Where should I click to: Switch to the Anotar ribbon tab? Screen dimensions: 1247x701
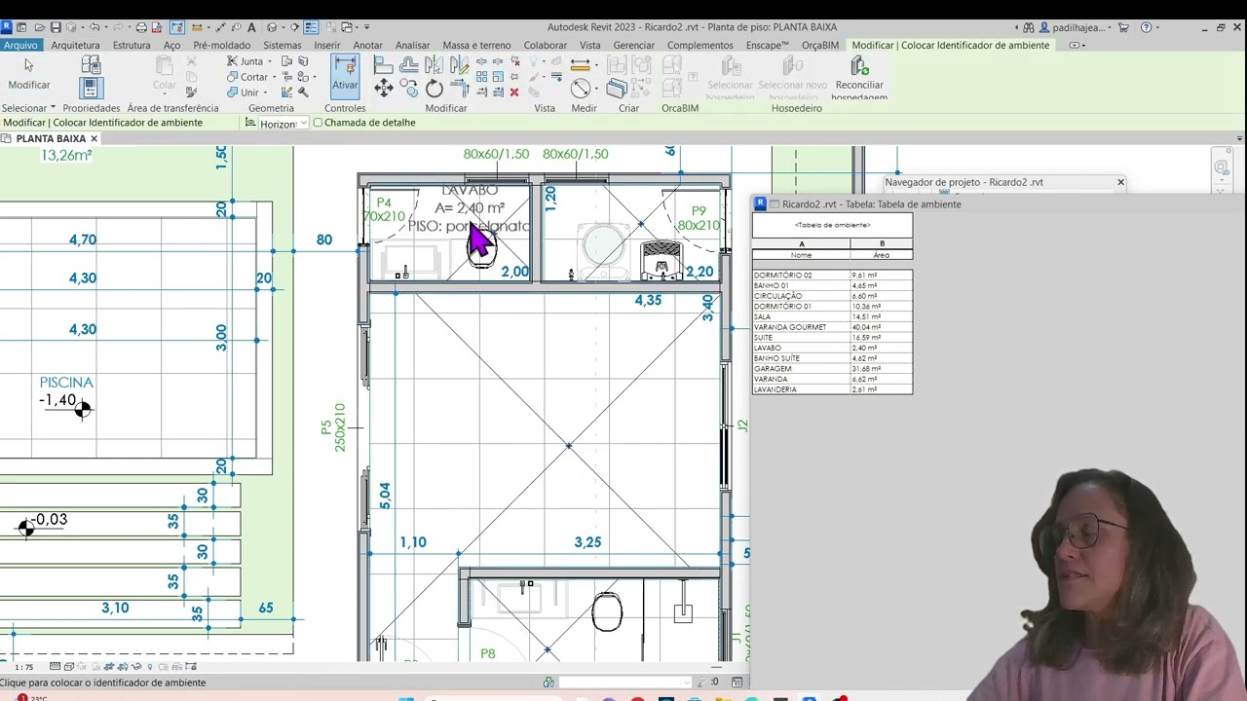point(367,45)
